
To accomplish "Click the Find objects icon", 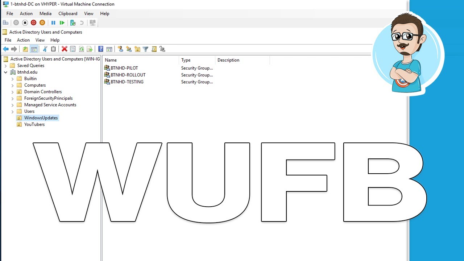I will (x=154, y=49).
